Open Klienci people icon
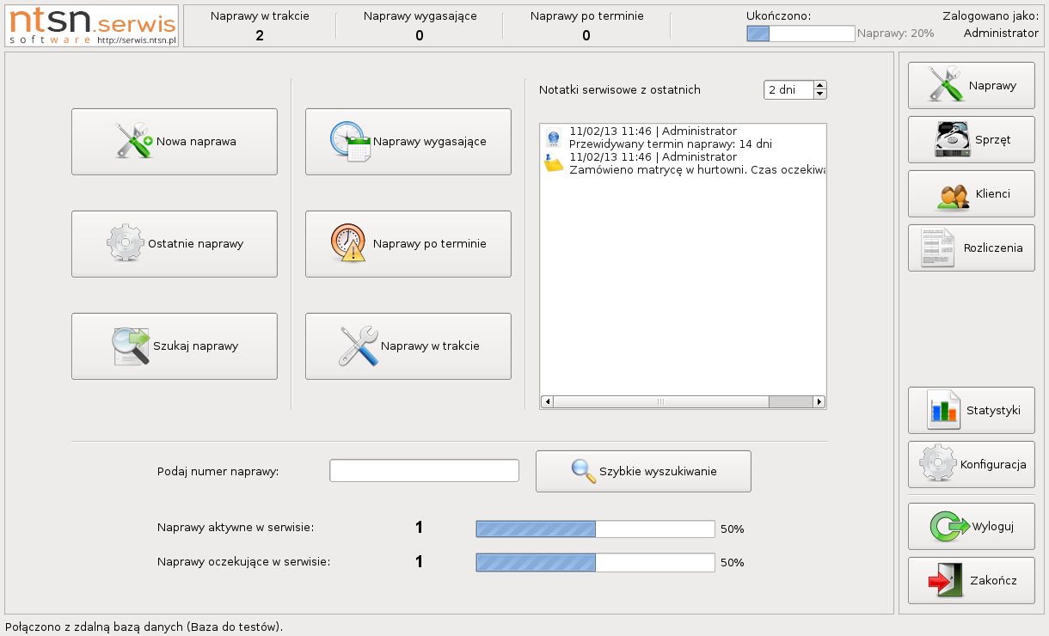This screenshot has width=1049, height=636. [953, 194]
